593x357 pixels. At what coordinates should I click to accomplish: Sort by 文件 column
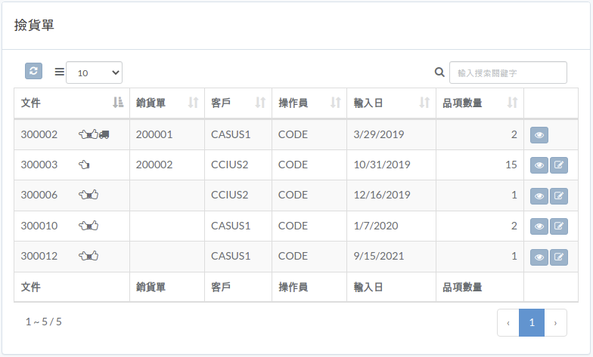[72, 103]
